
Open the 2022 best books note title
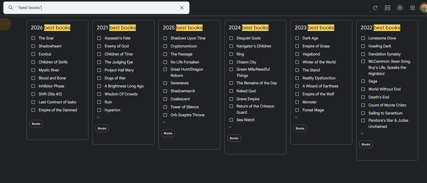tap(380, 28)
